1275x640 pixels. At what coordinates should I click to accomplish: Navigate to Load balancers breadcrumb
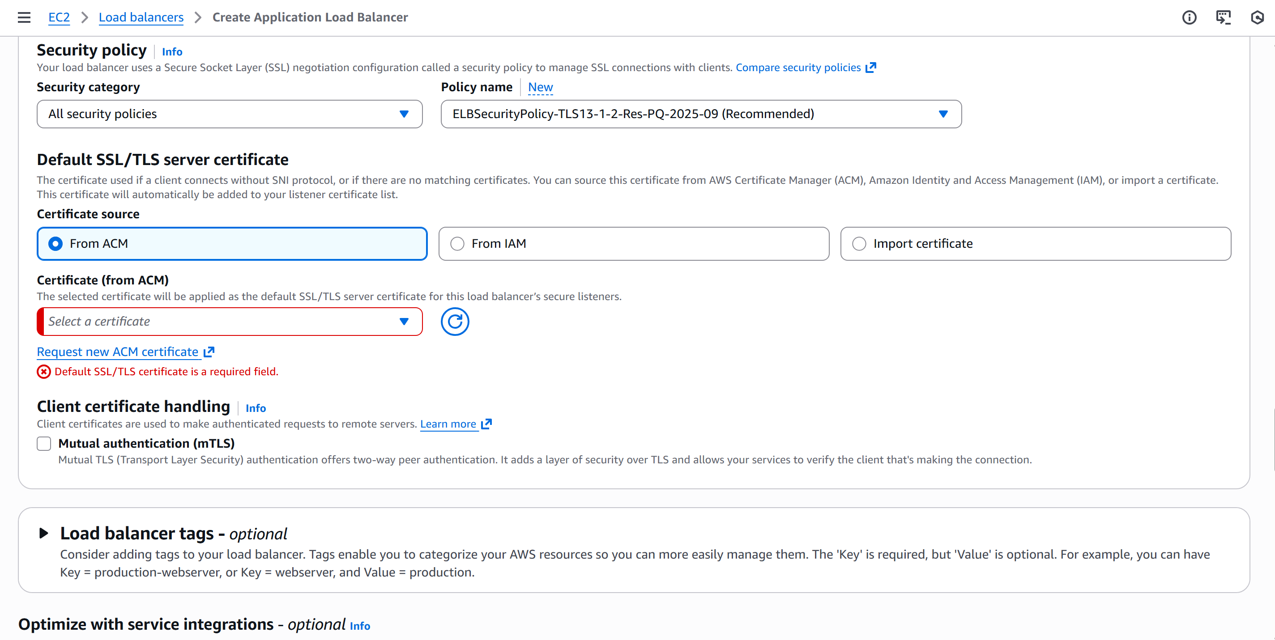click(x=141, y=17)
